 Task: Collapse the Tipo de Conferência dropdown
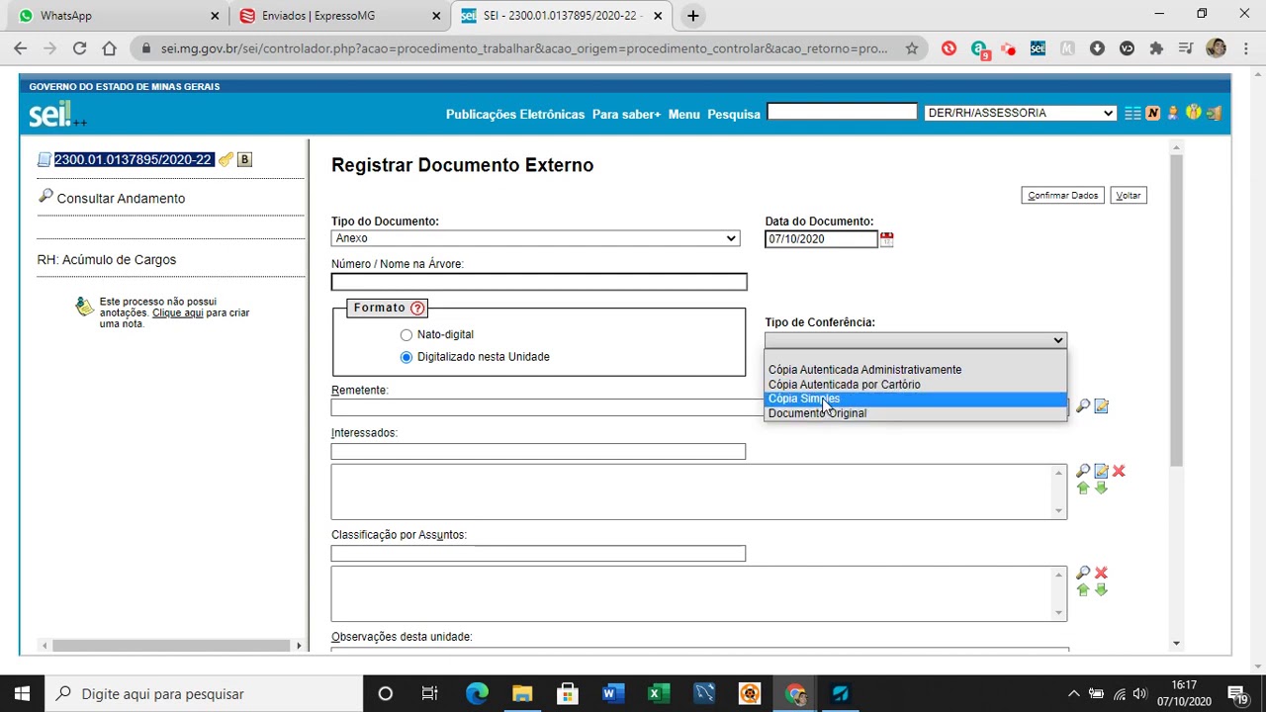[916, 340]
